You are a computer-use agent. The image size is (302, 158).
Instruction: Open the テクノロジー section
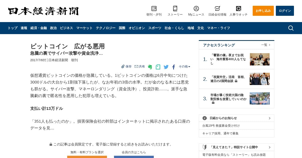tap(106, 28)
